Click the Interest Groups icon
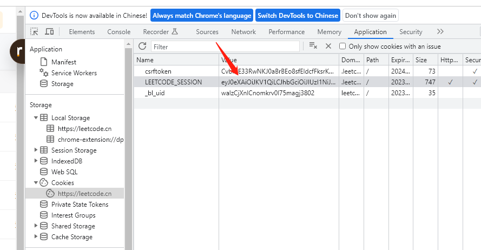Screen dimensions: 481x250 (44, 215)
